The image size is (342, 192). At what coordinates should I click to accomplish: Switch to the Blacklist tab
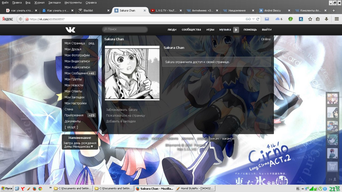click(x=88, y=11)
